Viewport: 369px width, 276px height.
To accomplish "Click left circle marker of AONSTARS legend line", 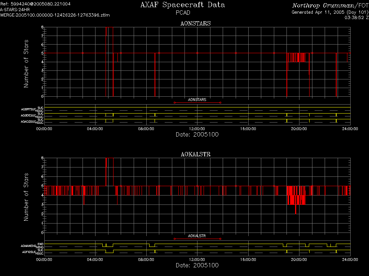I will [x=174, y=103].
